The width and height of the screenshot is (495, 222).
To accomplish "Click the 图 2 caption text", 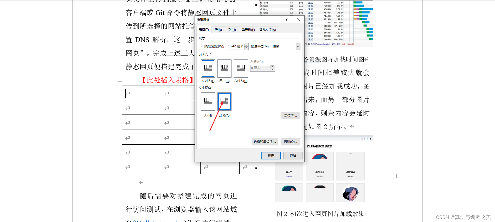I will tap(320, 214).
